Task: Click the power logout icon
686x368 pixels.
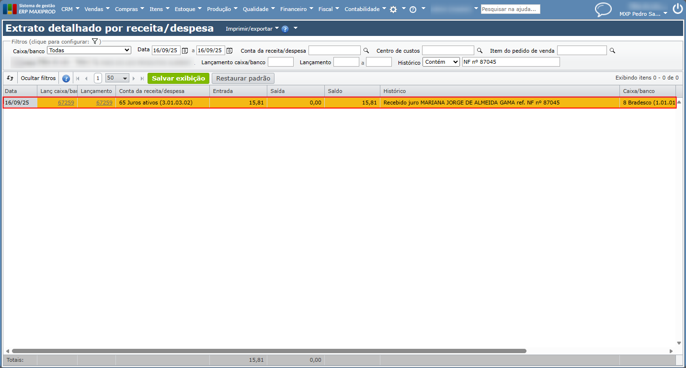Action: (677, 9)
